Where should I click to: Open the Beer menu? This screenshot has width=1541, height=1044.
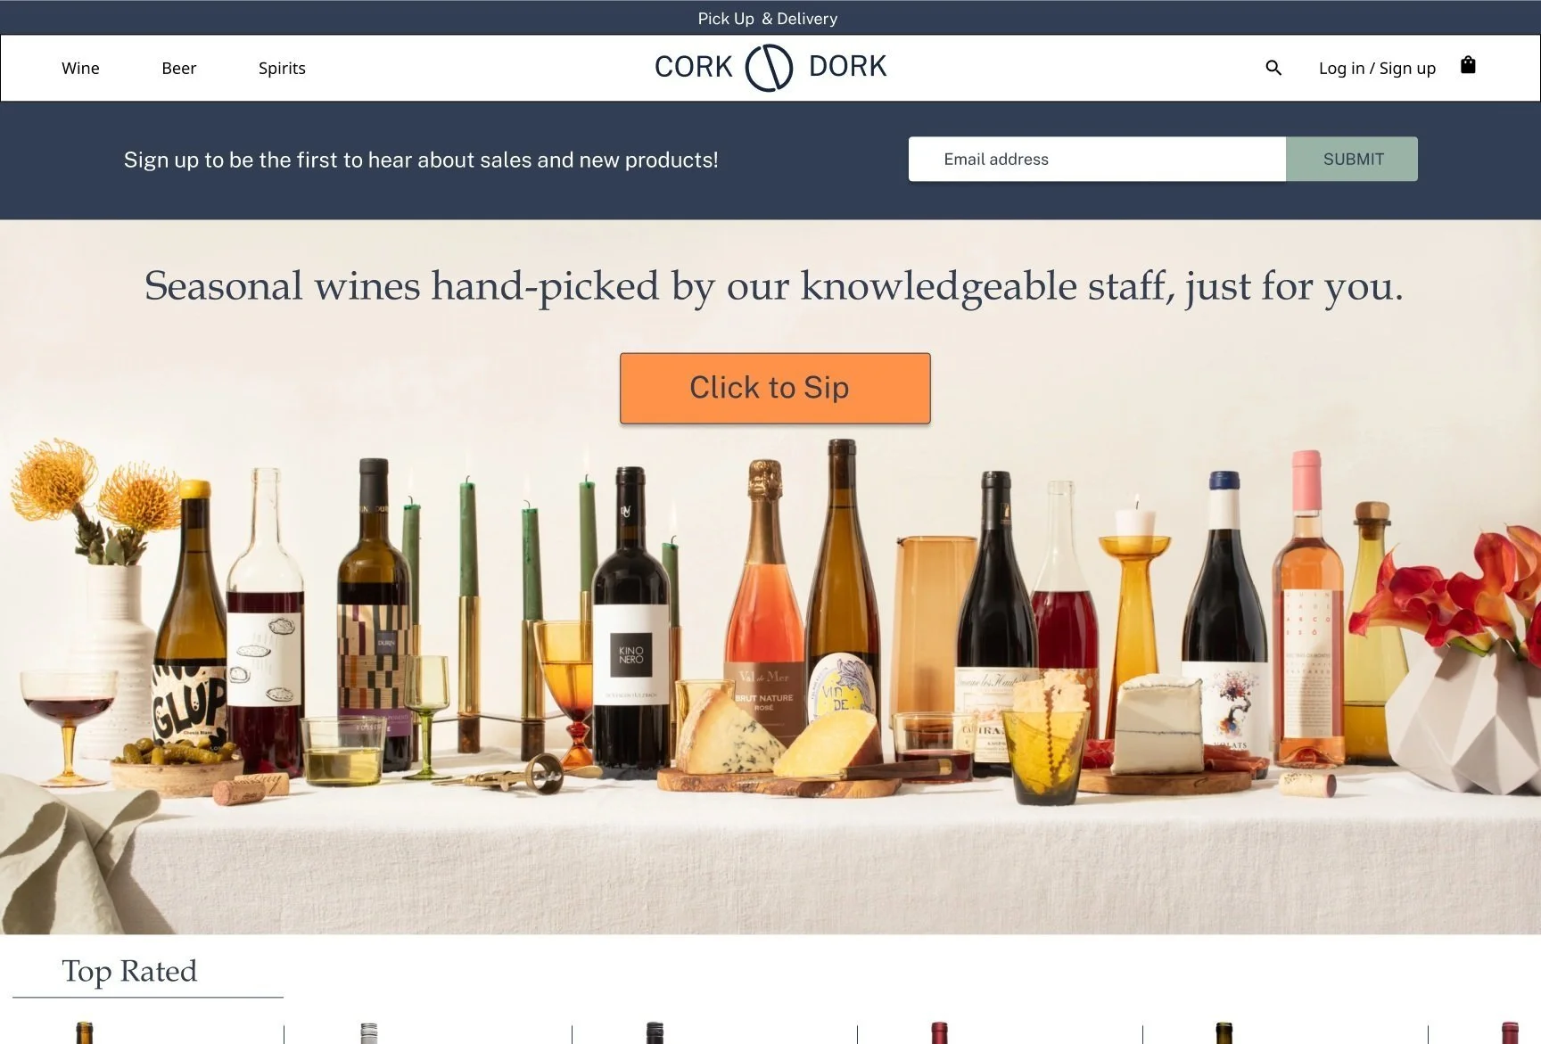click(179, 68)
